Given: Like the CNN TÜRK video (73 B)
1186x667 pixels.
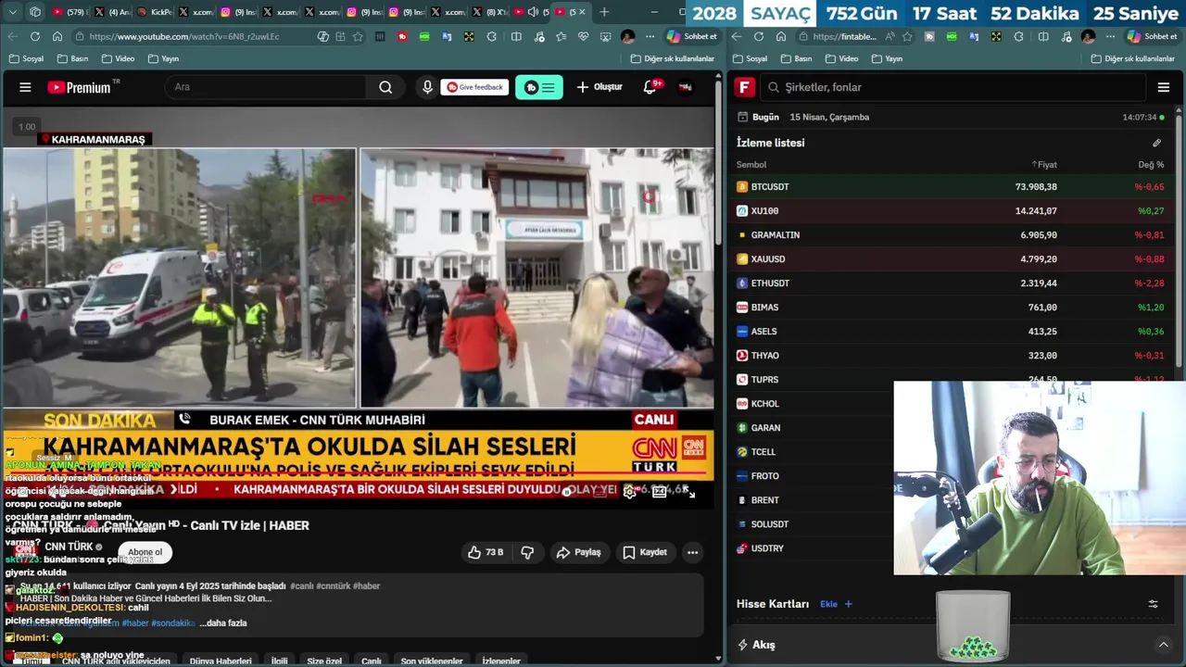Looking at the screenshot, I should pyautogui.click(x=486, y=552).
